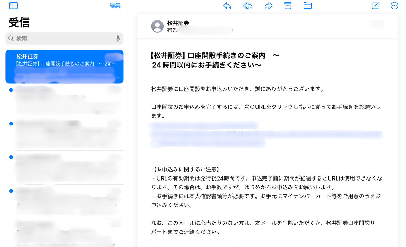This screenshot has width=406, height=247.
Task: Tap the 編集 edit button
Action: pyautogui.click(x=115, y=5)
